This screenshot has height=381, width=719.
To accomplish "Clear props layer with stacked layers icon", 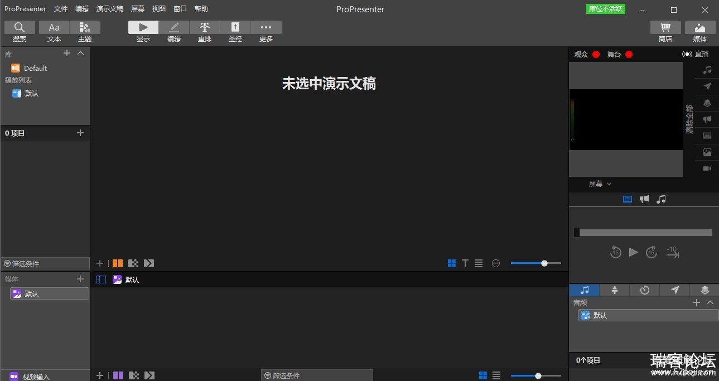I will [707, 103].
